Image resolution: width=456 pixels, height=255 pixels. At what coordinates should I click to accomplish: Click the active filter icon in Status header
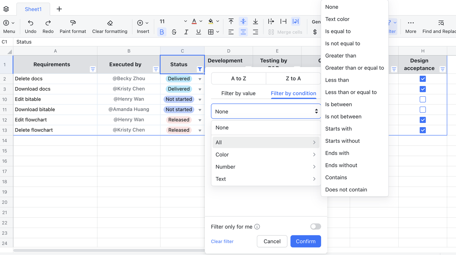200,69
